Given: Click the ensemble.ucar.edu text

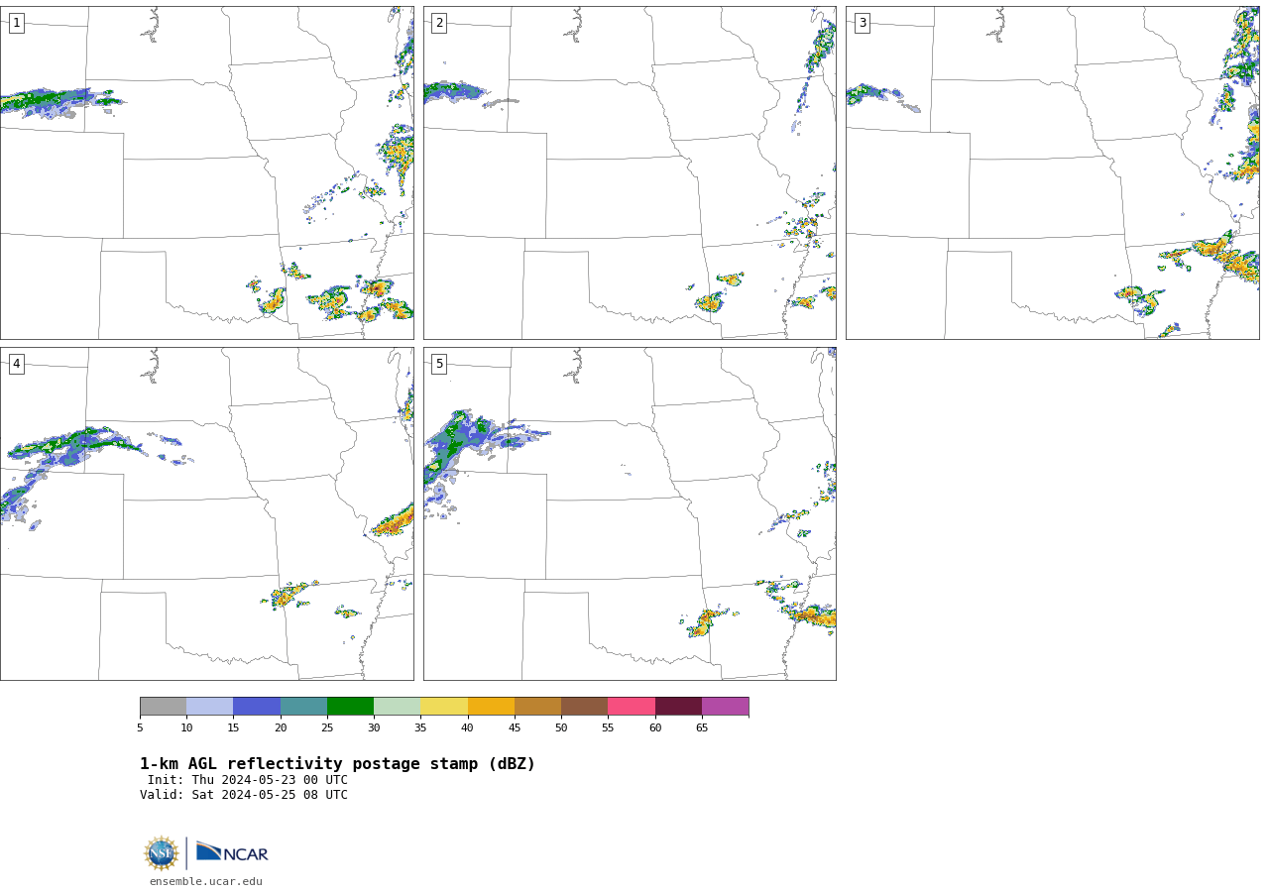Looking at the screenshot, I should pyautogui.click(x=206, y=881).
